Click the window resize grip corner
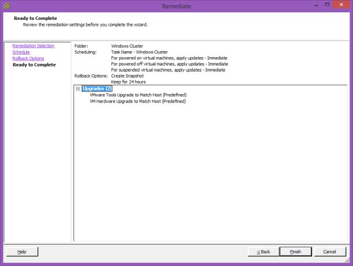This screenshot has width=353, height=266. 347,260
